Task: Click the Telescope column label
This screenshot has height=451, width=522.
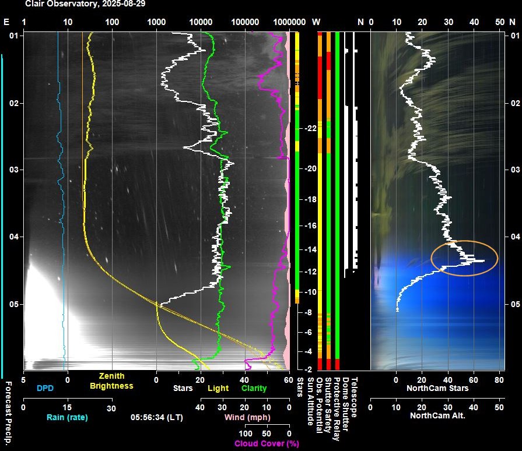Action: 355,396
